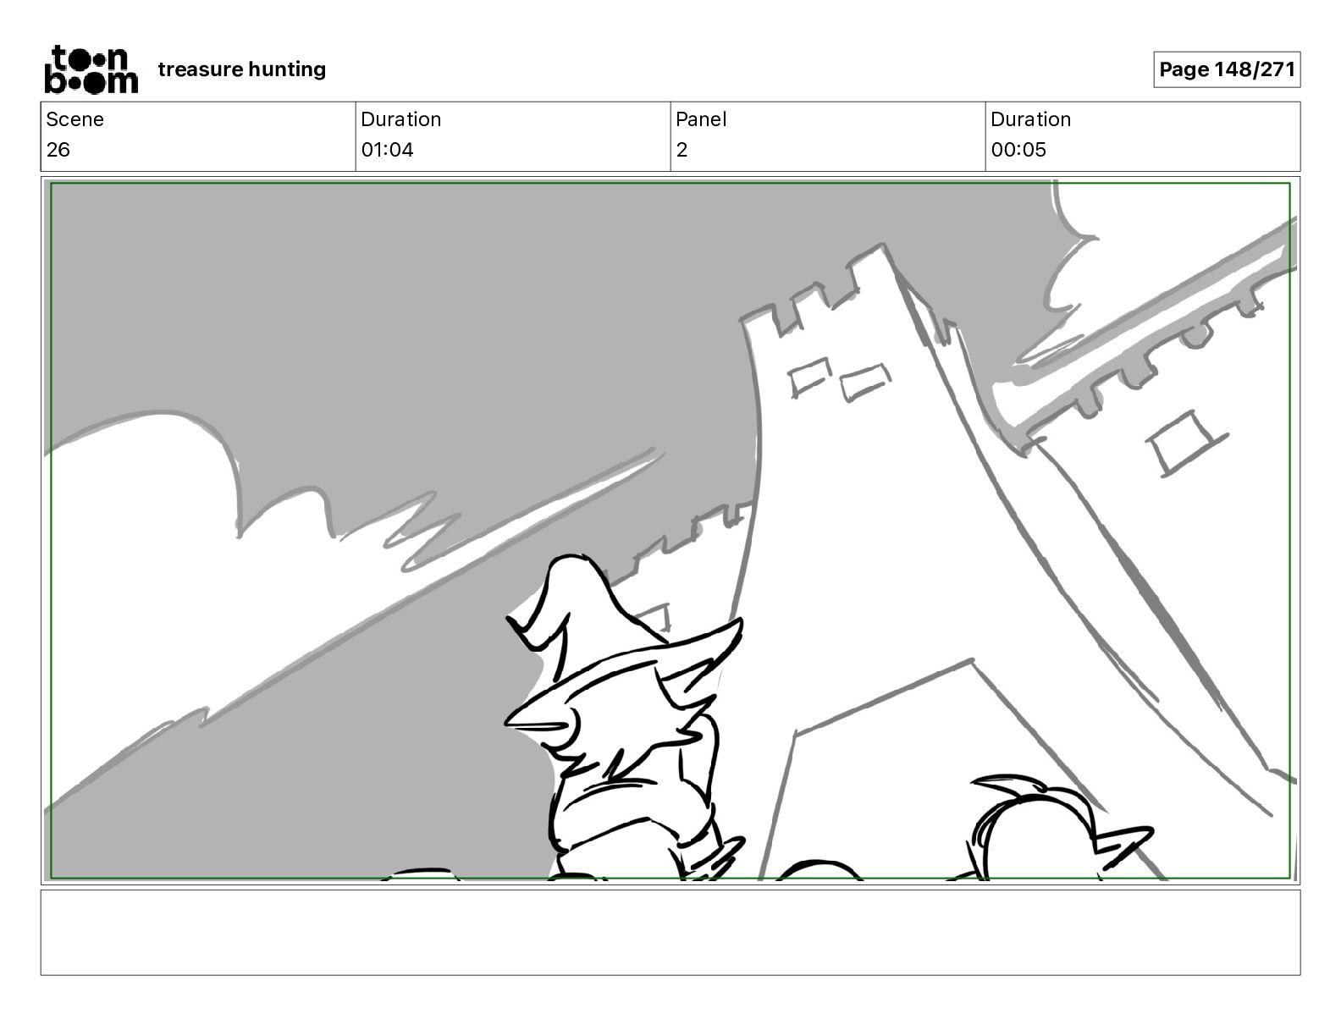Viewport: 1341px width, 1036px height.
Task: Open the storyboard panel castle drawing
Action: click(x=670, y=531)
